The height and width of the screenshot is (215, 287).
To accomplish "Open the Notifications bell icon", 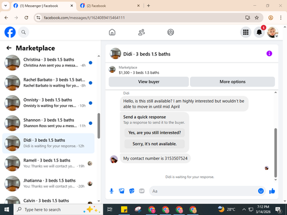I will tap(259, 32).
